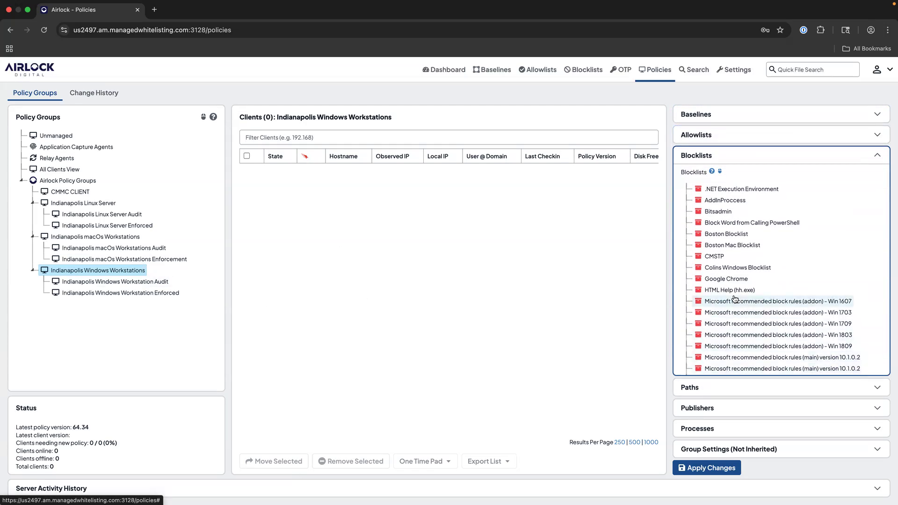Select the Policy Groups tab
898x505 pixels.
tap(34, 93)
